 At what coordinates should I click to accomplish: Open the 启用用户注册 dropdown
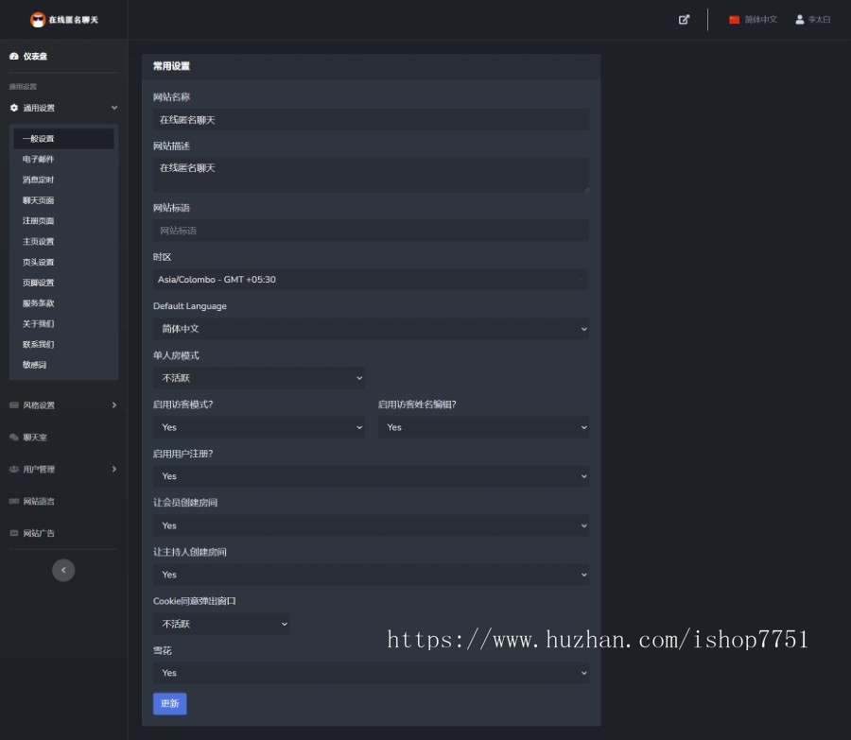(x=371, y=476)
